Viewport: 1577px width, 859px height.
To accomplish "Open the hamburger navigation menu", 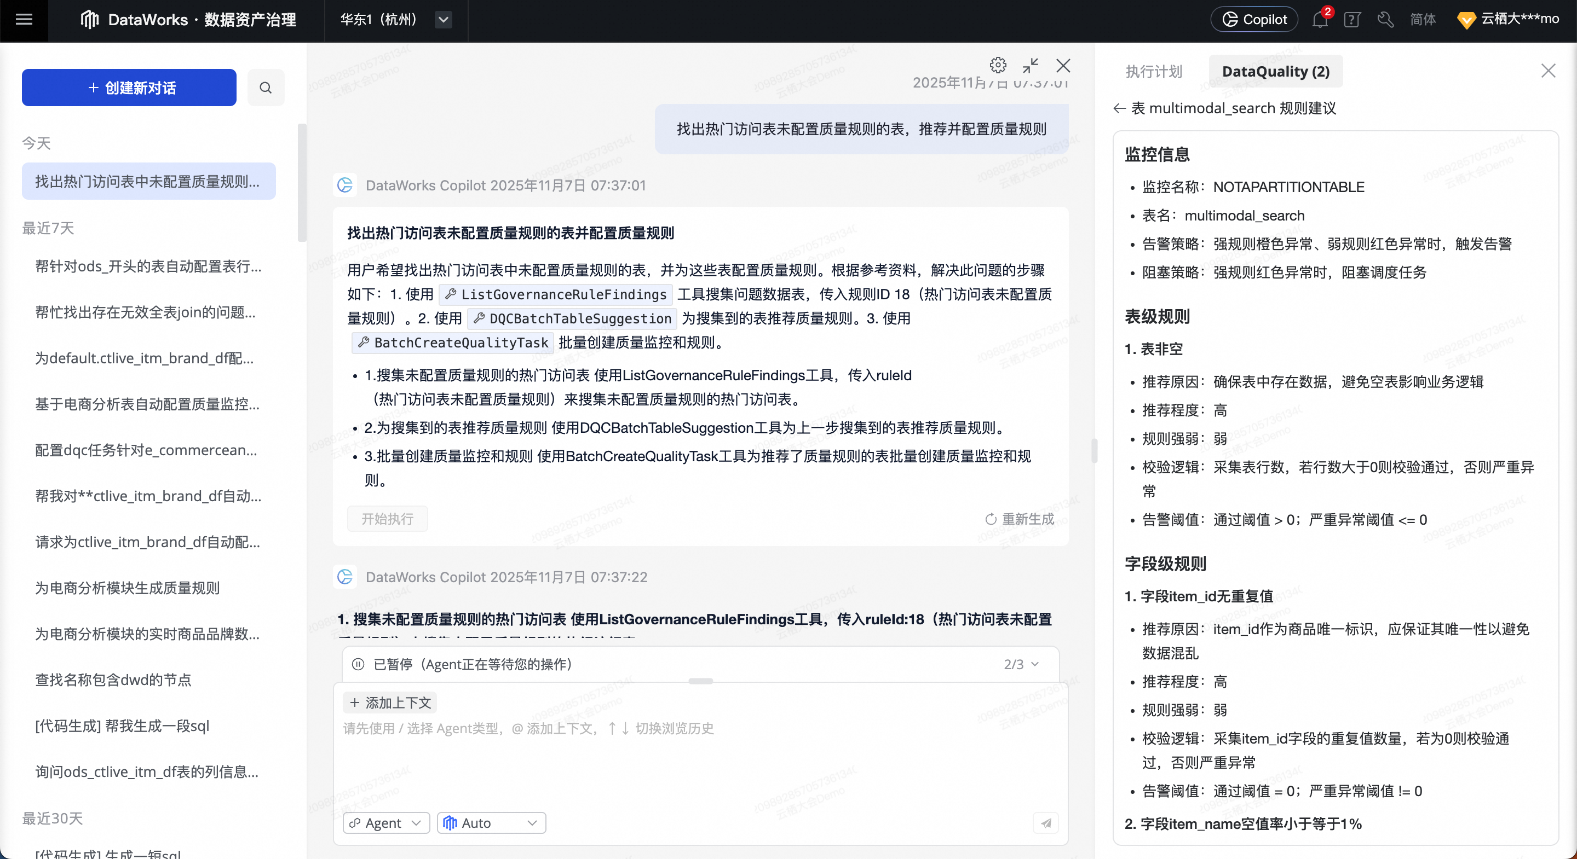I will point(24,20).
